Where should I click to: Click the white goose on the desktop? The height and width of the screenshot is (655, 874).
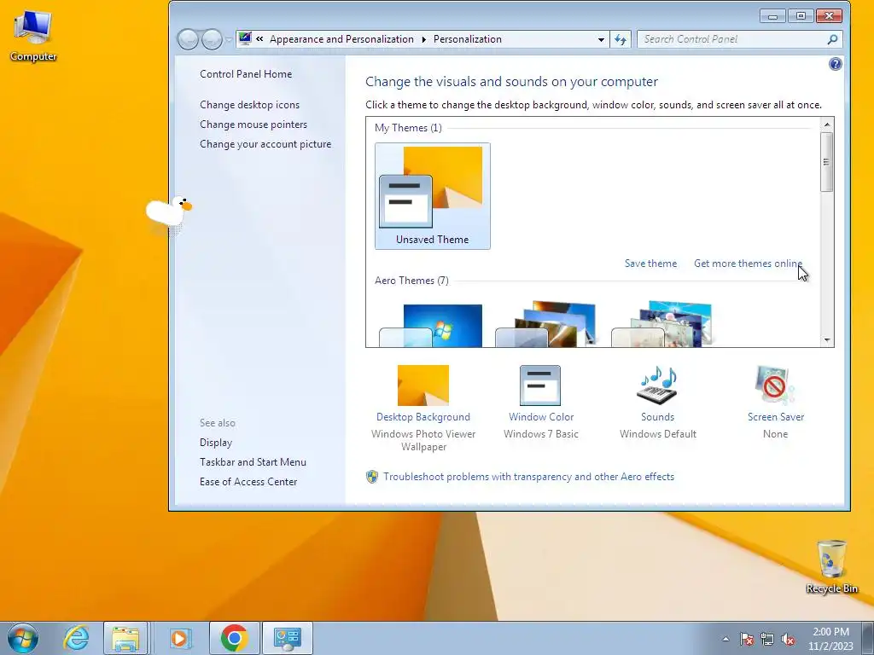169,212
